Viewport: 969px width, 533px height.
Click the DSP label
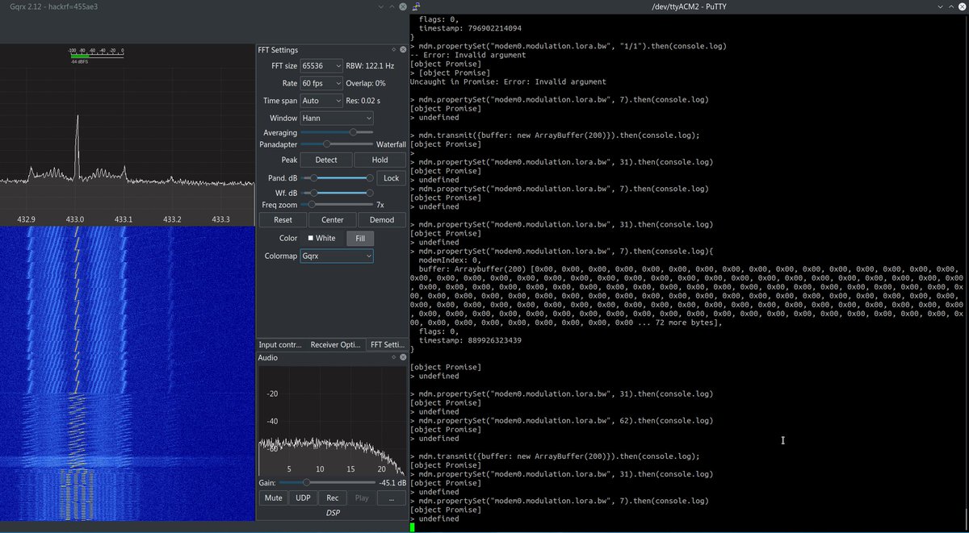click(x=333, y=513)
